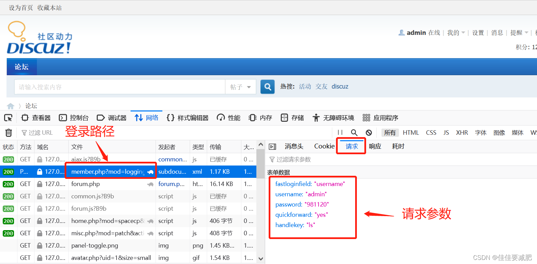Open the 响应 response tab
Image resolution: width=537 pixels, height=264 pixels.
375,146
